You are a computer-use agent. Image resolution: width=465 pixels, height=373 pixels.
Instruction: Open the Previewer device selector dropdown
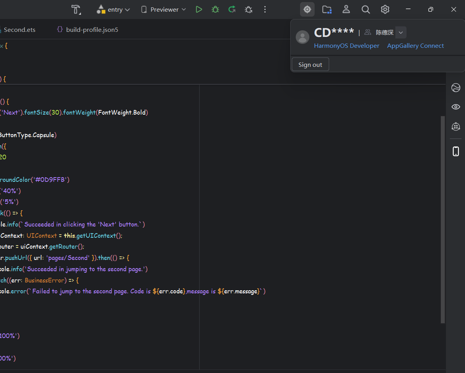163,9
